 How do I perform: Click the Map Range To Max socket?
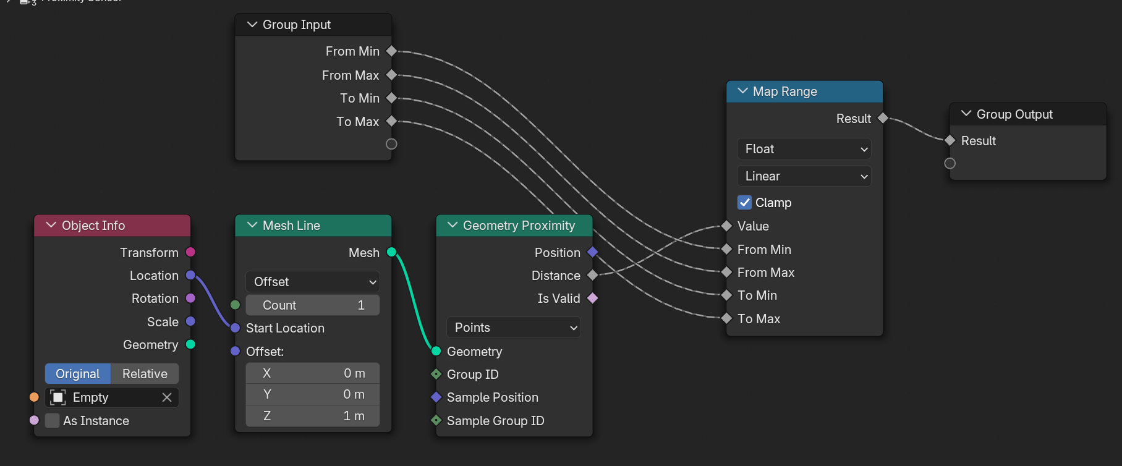click(x=727, y=318)
